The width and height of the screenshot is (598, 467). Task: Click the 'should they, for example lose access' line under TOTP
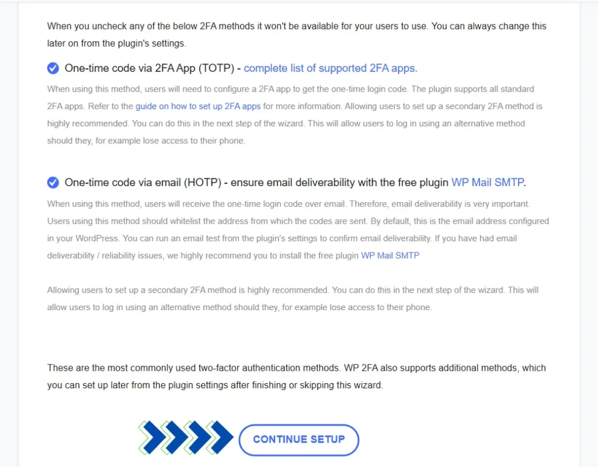point(146,141)
